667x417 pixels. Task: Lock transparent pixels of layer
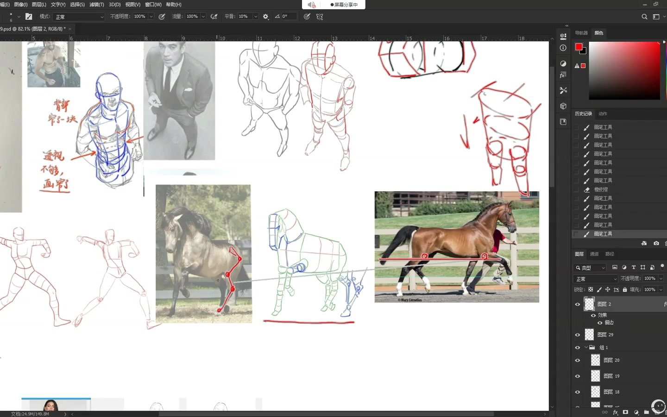click(591, 290)
